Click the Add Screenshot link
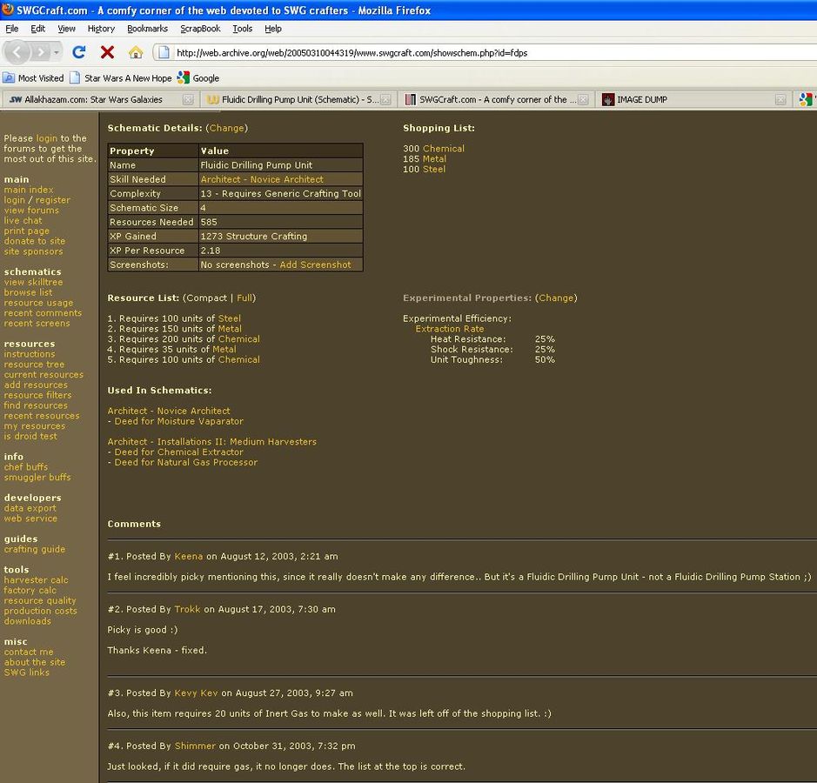Viewport: 817px width, 783px height. coord(315,264)
